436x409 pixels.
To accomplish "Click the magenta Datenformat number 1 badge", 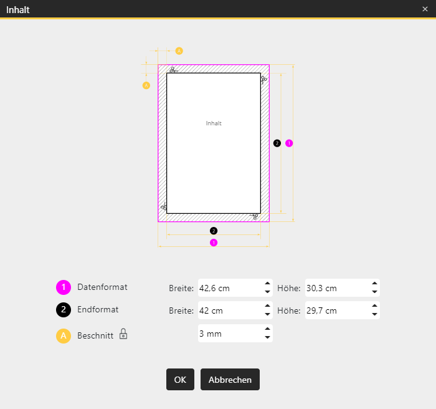I will [x=63, y=287].
